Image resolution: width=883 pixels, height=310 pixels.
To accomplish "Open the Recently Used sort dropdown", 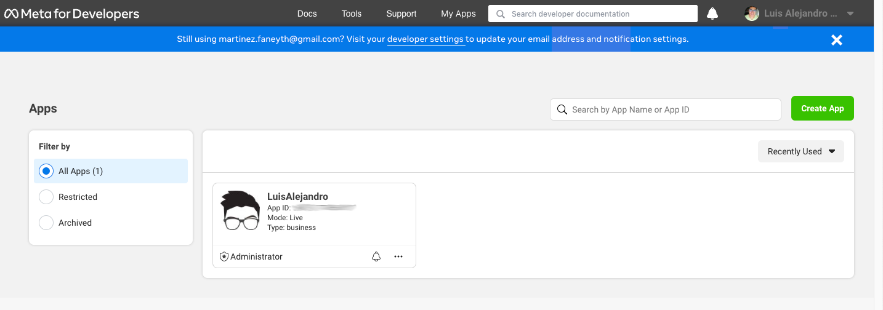I will pyautogui.click(x=801, y=151).
